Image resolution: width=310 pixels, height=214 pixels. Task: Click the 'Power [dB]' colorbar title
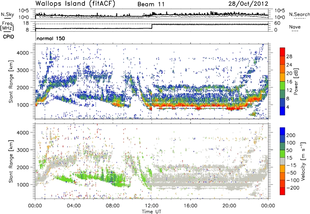[x=296, y=82]
